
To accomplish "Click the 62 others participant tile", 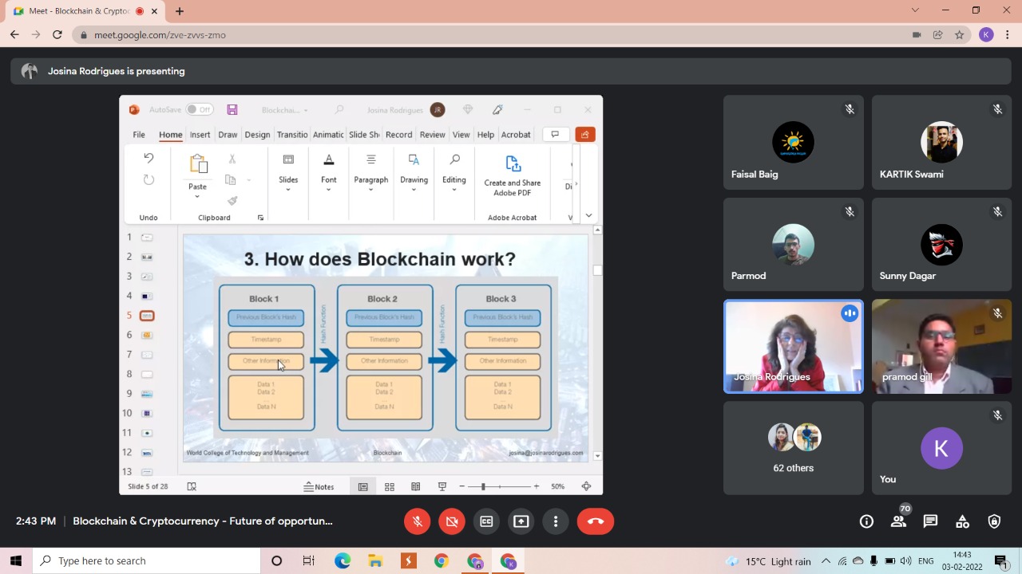I will pos(793,448).
